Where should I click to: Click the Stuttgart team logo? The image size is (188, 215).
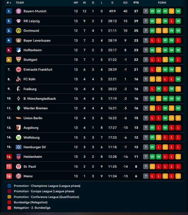point(19,60)
